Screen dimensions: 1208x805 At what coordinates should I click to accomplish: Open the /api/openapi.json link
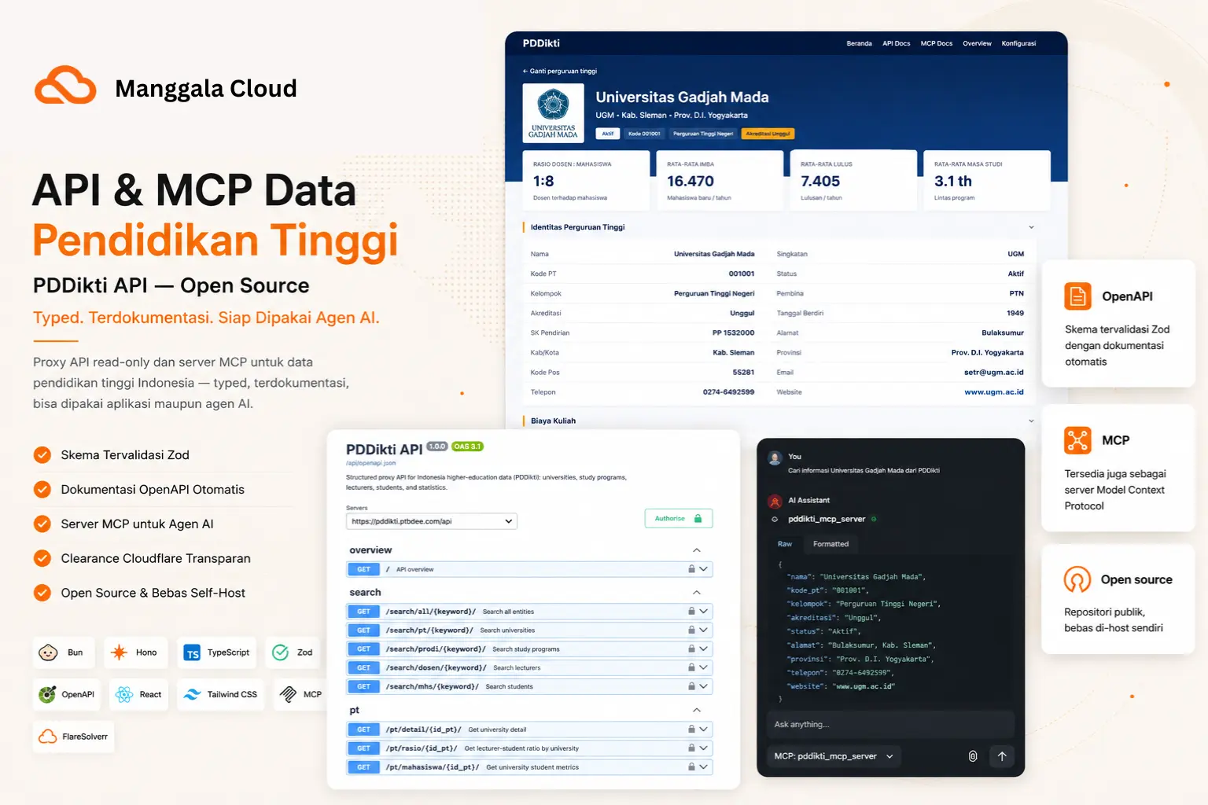[x=370, y=463]
